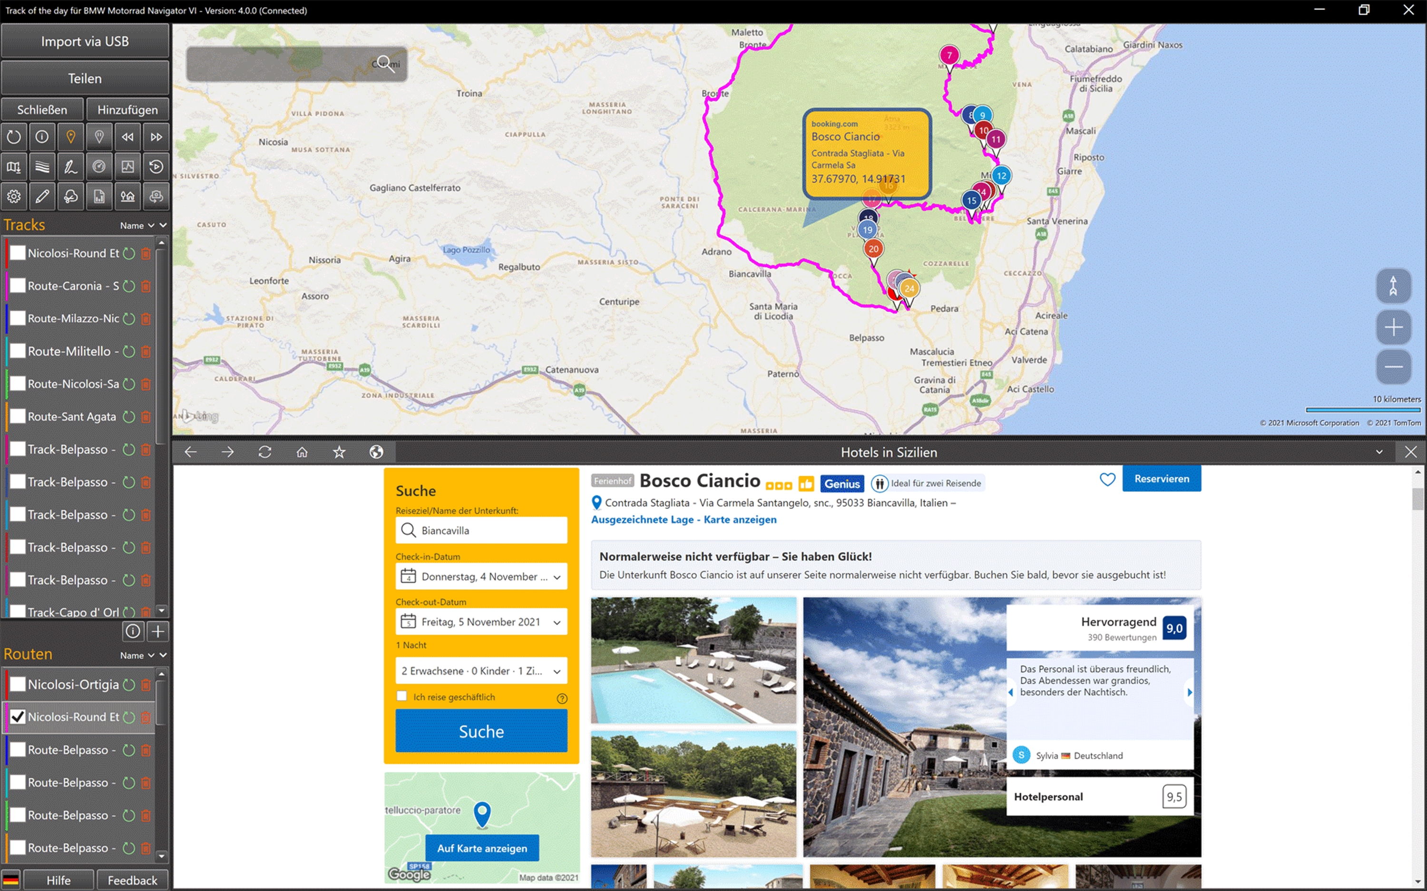Click the elevation profile chart icon
Viewport: 1427px width, 891px height.
[x=127, y=167]
